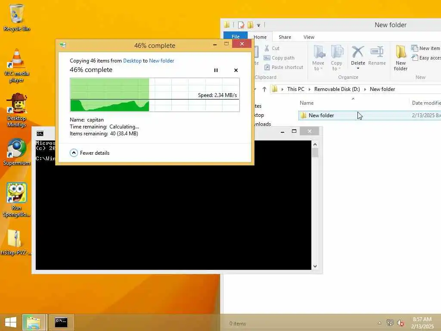Go up one level with Up arrow
The height and width of the screenshot is (331, 441).
click(264, 89)
